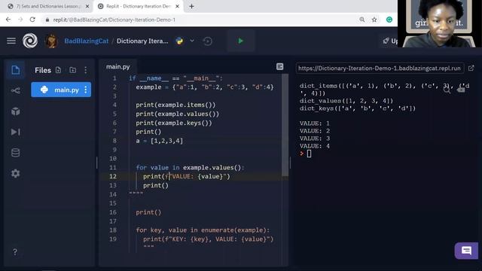The width and height of the screenshot is (482, 271).
Task: Click console output dict_values([1, 2, 3, 4])
Action: [x=346, y=101]
